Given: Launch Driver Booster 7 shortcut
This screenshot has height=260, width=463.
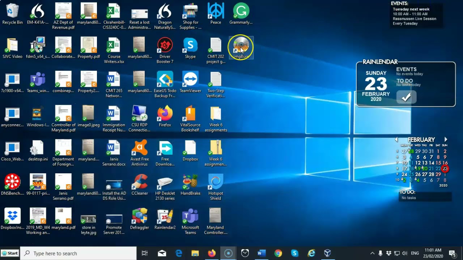Looking at the screenshot, I should pos(165,51).
